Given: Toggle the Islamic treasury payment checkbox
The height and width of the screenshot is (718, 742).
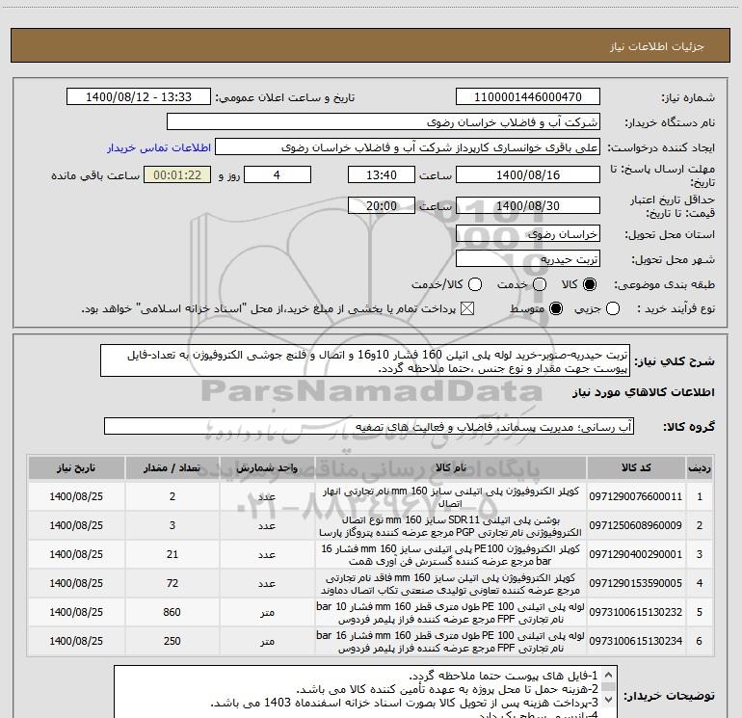Looking at the screenshot, I should pyautogui.click(x=467, y=309).
